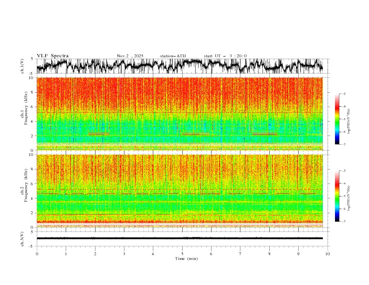Click time axis tick label '8'
This screenshot has width=369, height=285.
[269, 254]
